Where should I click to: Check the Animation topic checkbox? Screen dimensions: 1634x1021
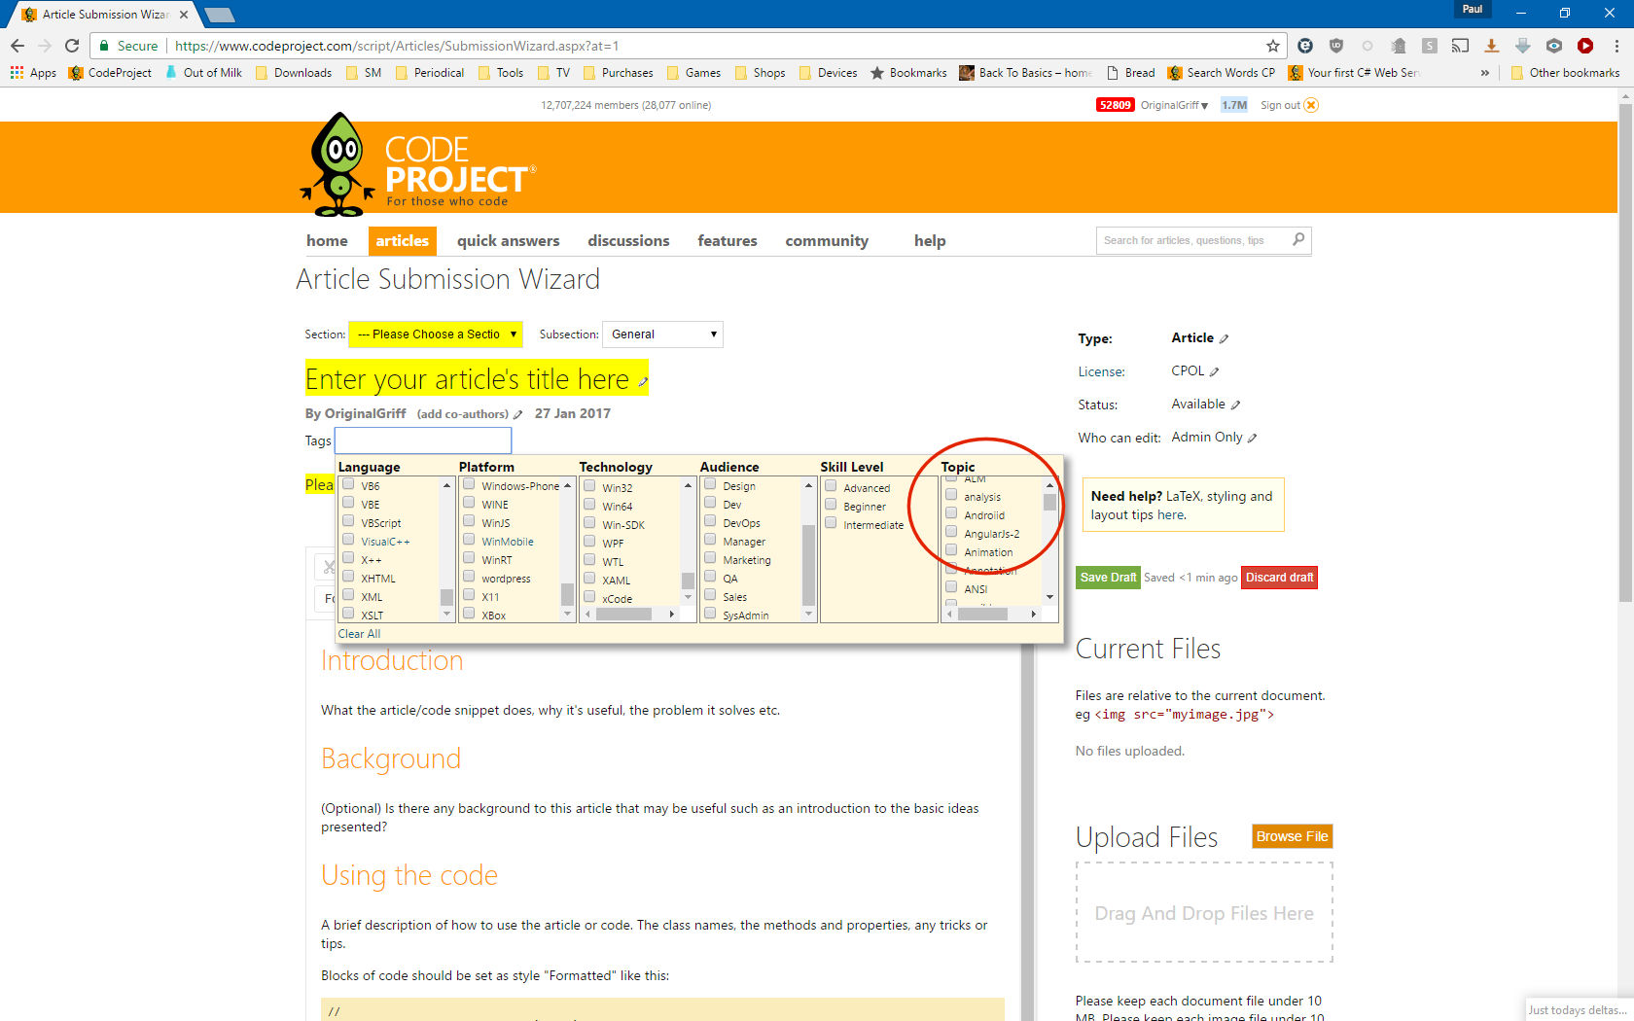click(951, 550)
